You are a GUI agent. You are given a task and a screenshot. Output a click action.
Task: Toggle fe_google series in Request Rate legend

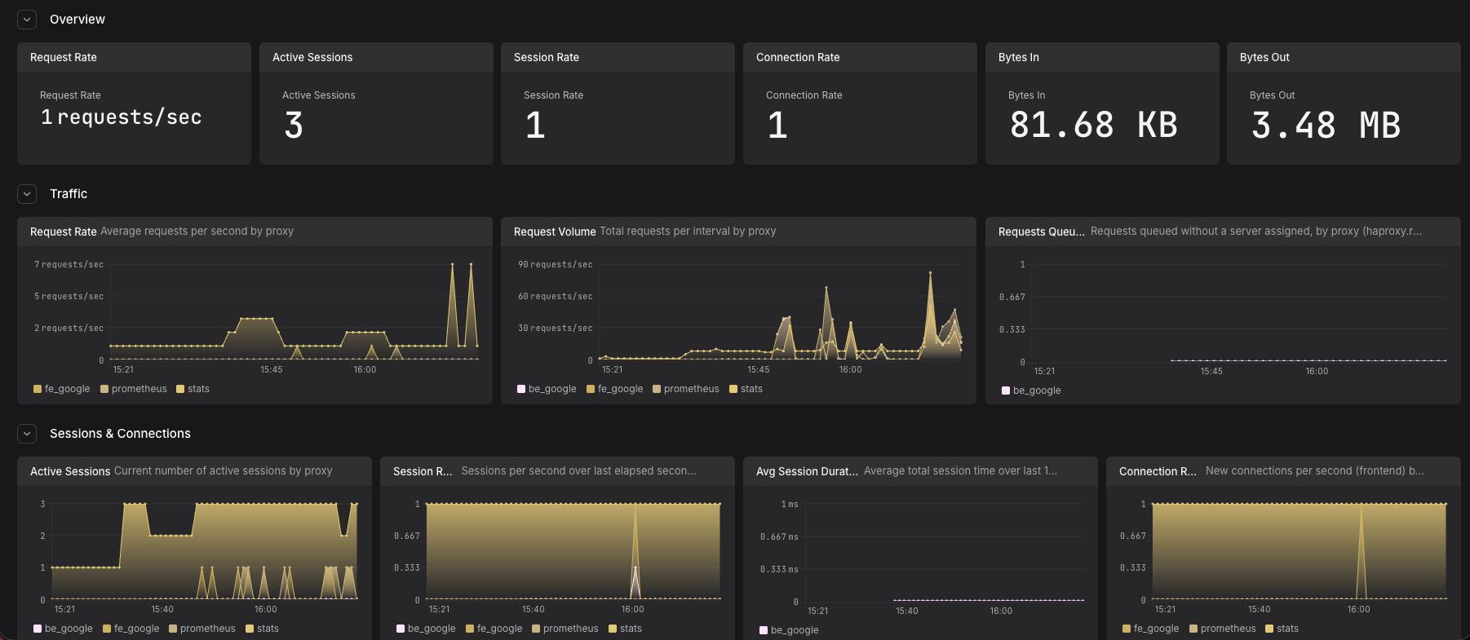62,389
